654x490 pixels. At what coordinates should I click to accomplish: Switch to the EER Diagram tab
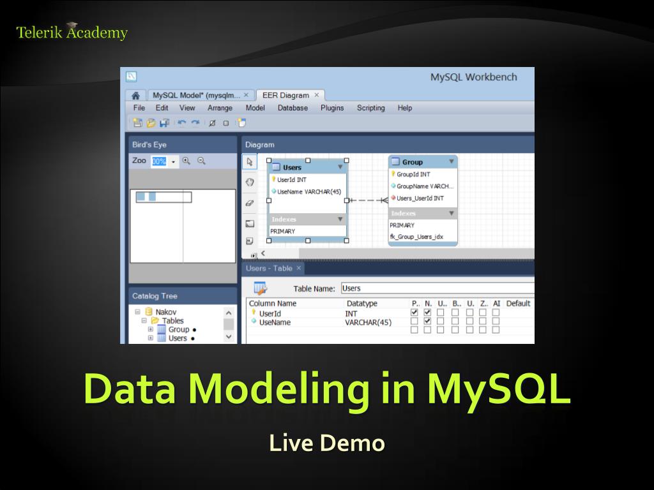point(285,96)
